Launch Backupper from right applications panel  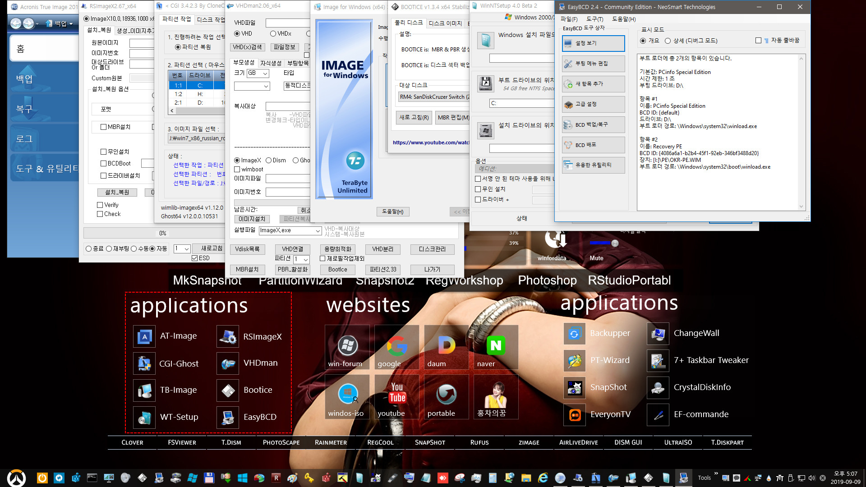point(575,334)
